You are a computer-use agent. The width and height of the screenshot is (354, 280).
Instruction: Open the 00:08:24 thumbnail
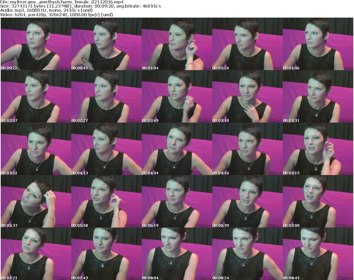(x=248, y=254)
